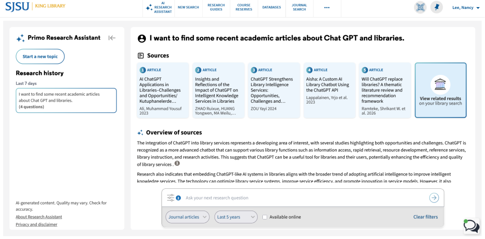Open the chat bubble help widget
This screenshot has height=239, width=485.
[471, 226]
